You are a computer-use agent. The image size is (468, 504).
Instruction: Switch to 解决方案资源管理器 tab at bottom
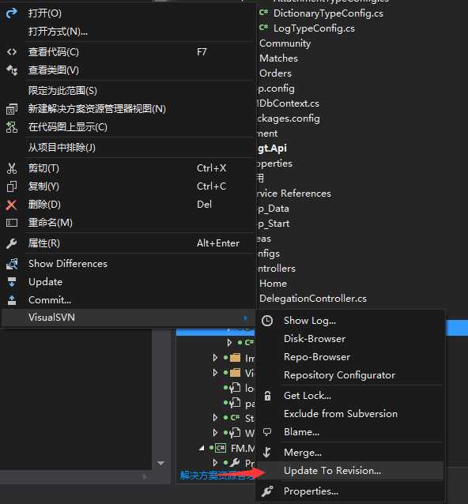coord(217,476)
